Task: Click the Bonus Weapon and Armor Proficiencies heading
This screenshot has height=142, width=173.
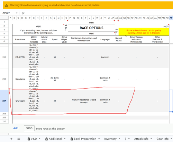Action: [x=136, y=39]
